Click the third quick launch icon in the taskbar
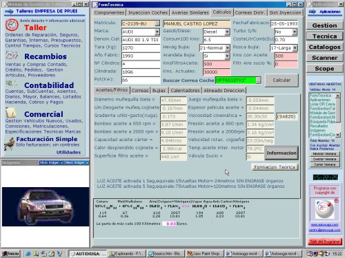 (x=43, y=254)
